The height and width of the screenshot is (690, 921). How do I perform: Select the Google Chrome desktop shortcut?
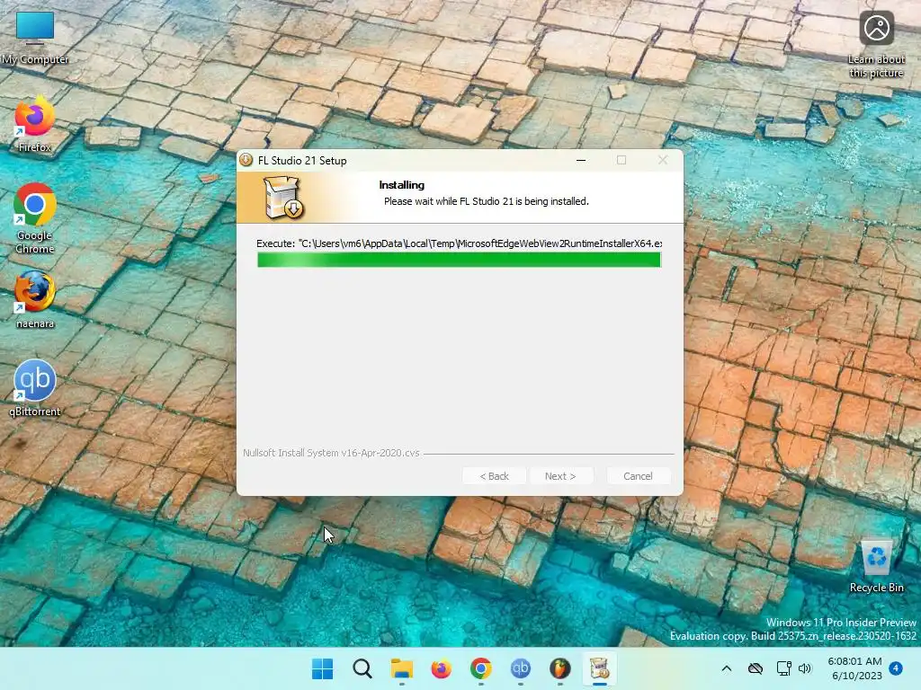(35, 218)
